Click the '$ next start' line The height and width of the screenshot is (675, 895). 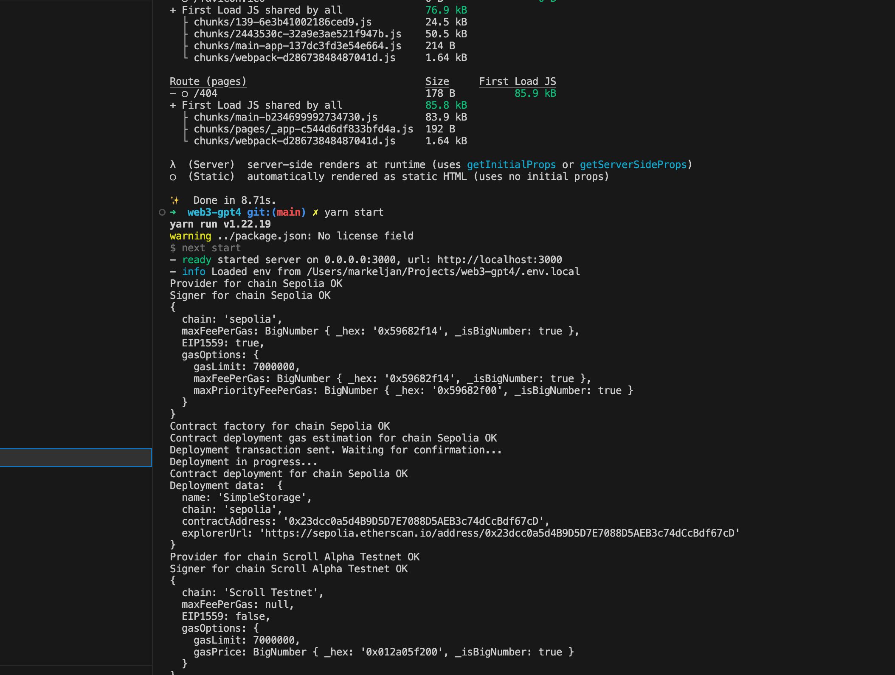(x=205, y=248)
